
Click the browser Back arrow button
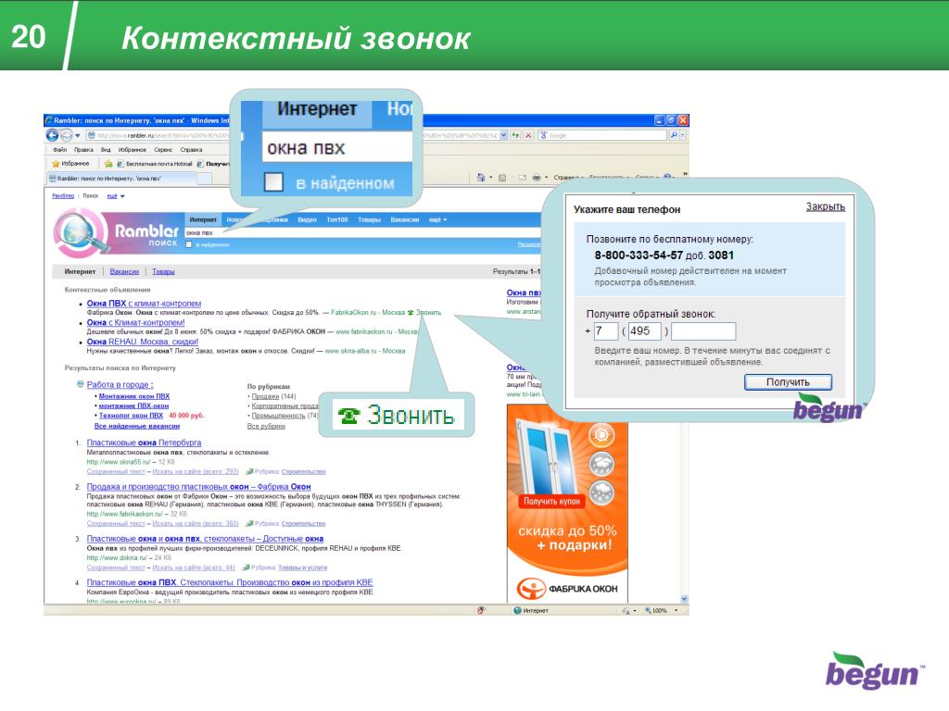53,135
